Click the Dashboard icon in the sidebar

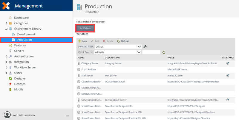[x=10, y=18]
